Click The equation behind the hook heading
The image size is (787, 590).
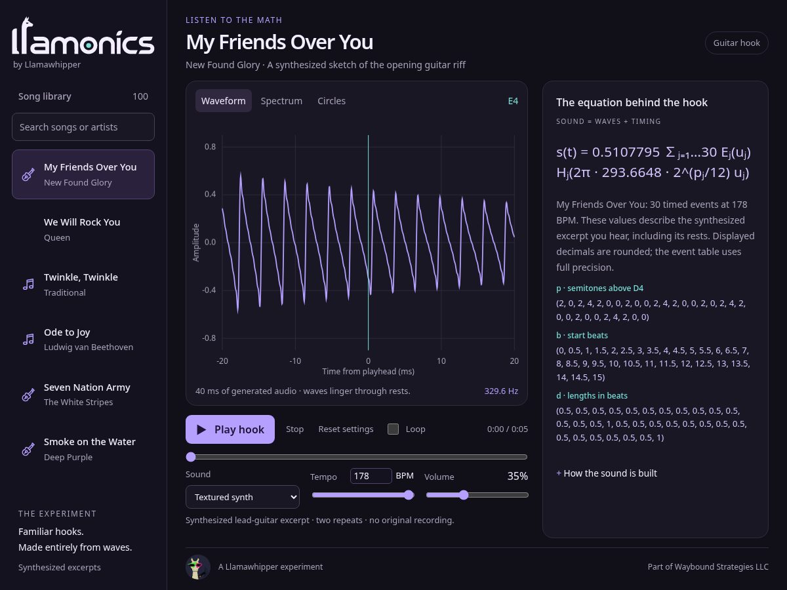[x=632, y=102]
